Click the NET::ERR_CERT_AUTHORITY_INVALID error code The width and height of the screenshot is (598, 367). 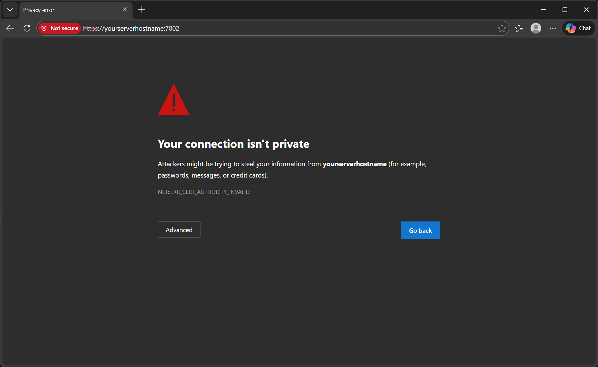coord(204,192)
